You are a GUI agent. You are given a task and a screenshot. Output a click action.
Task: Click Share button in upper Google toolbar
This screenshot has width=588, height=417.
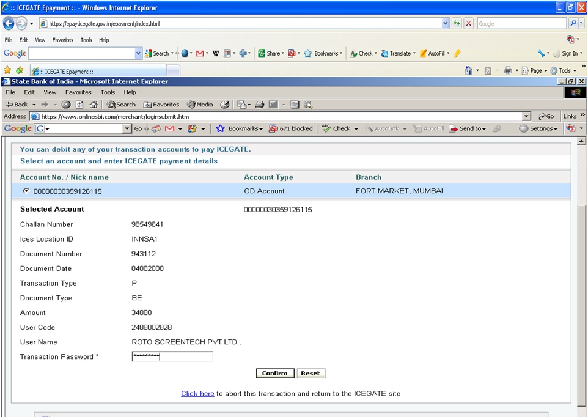pos(271,54)
